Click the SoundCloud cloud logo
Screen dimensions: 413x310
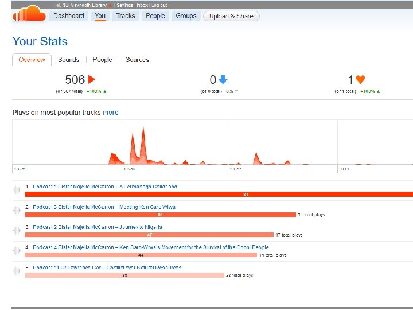(x=29, y=13)
